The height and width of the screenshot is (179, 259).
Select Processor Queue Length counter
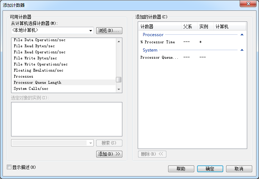click(x=38, y=82)
